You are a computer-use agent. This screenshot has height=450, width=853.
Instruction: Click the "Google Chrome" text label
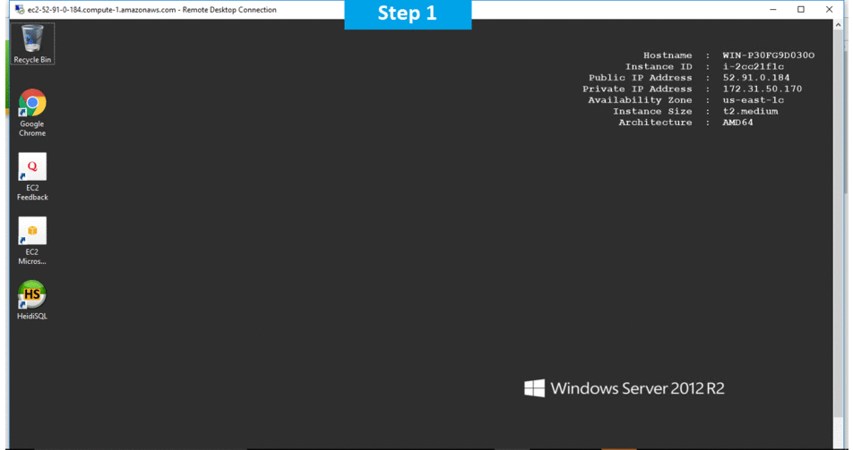32,129
